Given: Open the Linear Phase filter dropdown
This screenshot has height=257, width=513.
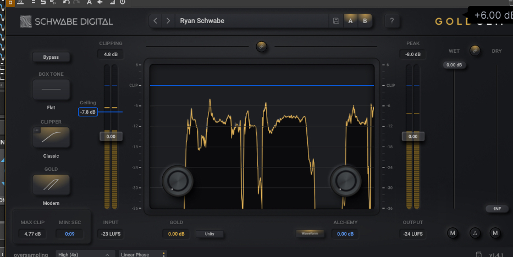Looking at the screenshot, I should pyautogui.click(x=142, y=254).
